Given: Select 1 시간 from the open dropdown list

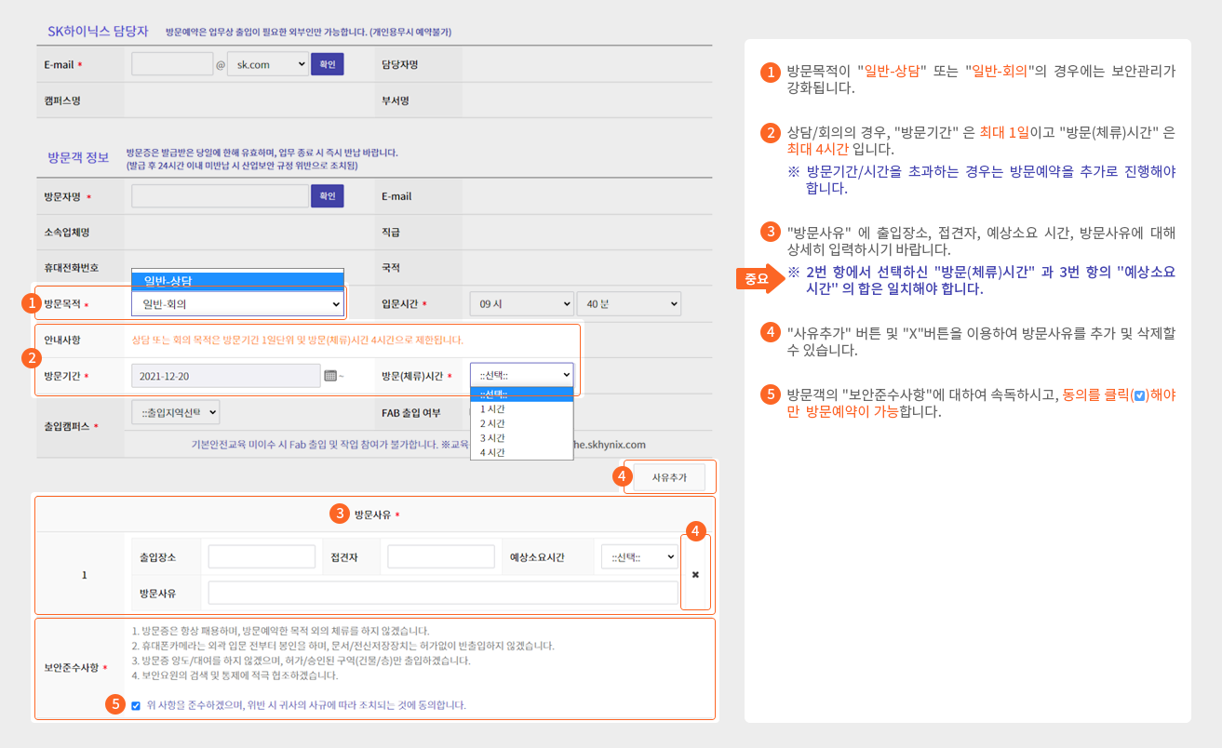Looking at the screenshot, I should [x=493, y=408].
